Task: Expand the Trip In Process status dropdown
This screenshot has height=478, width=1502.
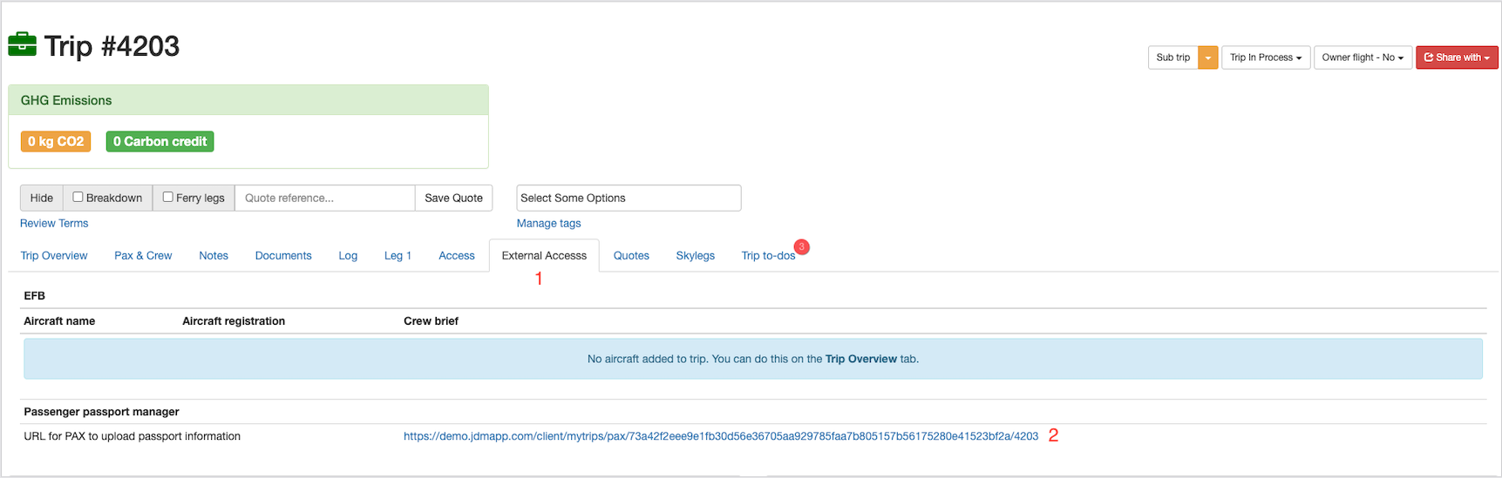Action: (1265, 57)
